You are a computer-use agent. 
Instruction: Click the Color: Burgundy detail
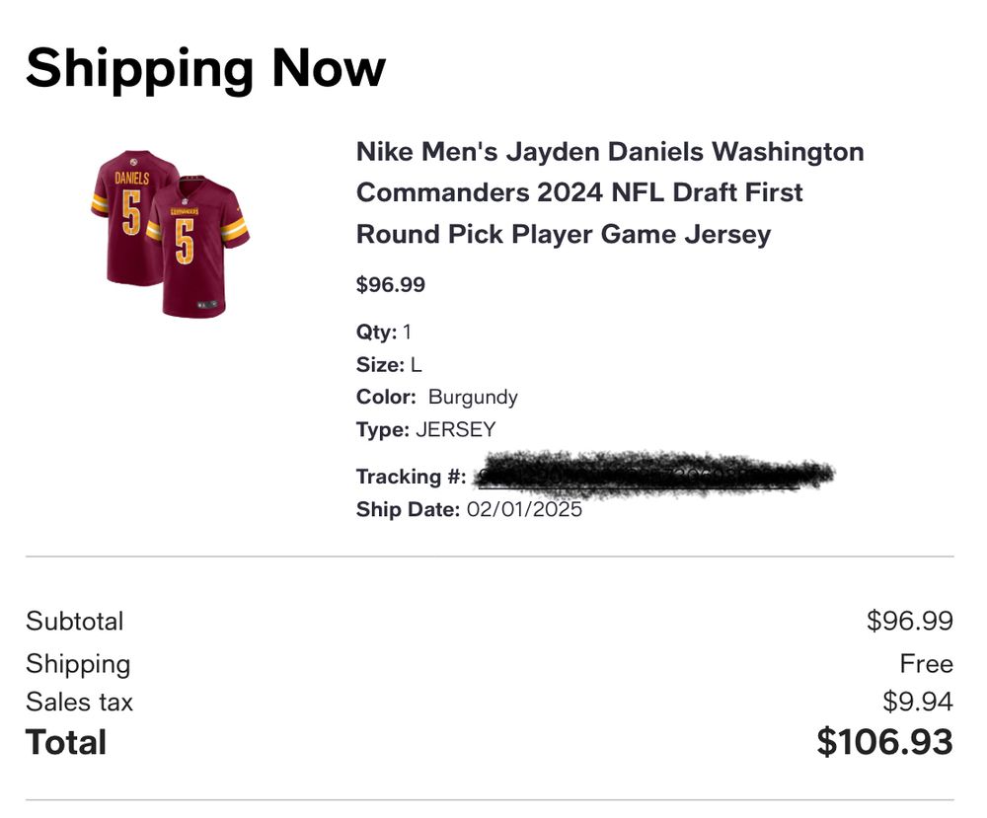coord(436,397)
